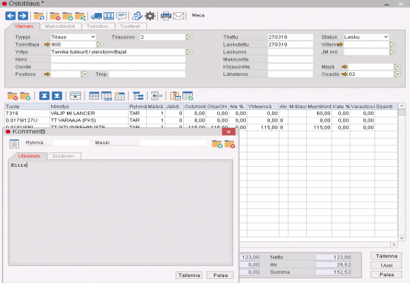
Task: Click the lookup arrow next to Myyjä
Action: tap(344, 67)
